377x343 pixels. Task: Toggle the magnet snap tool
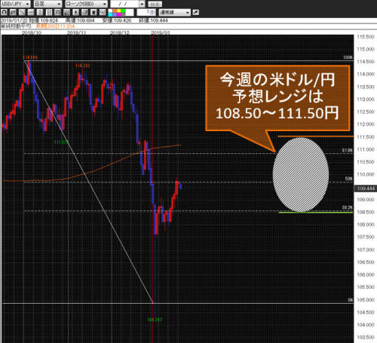pyautogui.click(x=5, y=12)
